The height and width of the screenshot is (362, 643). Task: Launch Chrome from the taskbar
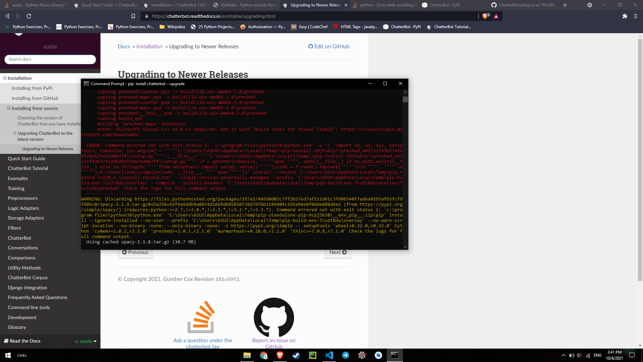point(264,355)
